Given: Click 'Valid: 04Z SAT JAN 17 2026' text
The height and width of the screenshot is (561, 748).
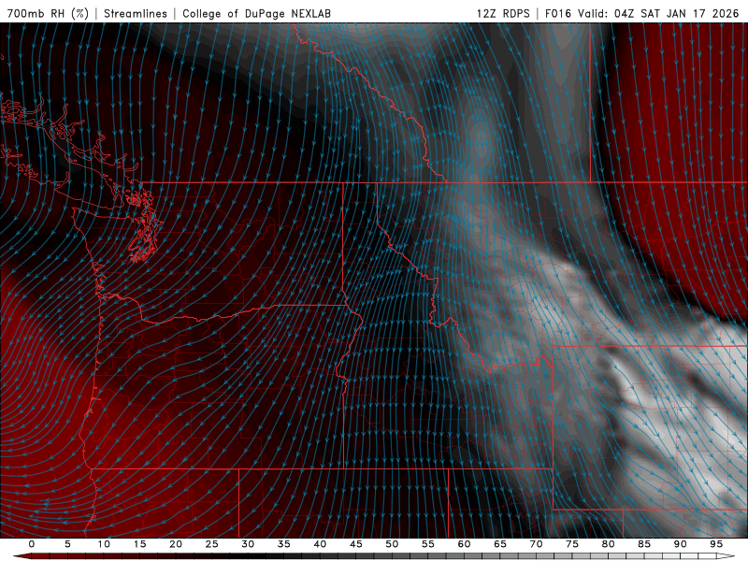Looking at the screenshot, I should (658, 13).
